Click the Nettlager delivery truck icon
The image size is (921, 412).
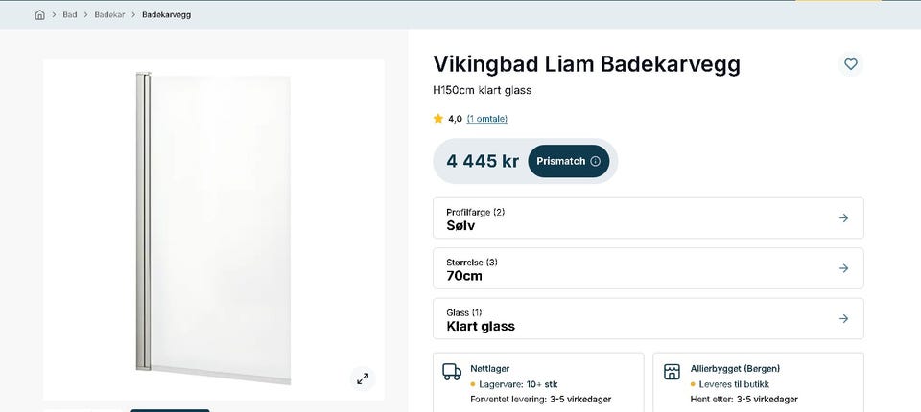(x=451, y=372)
